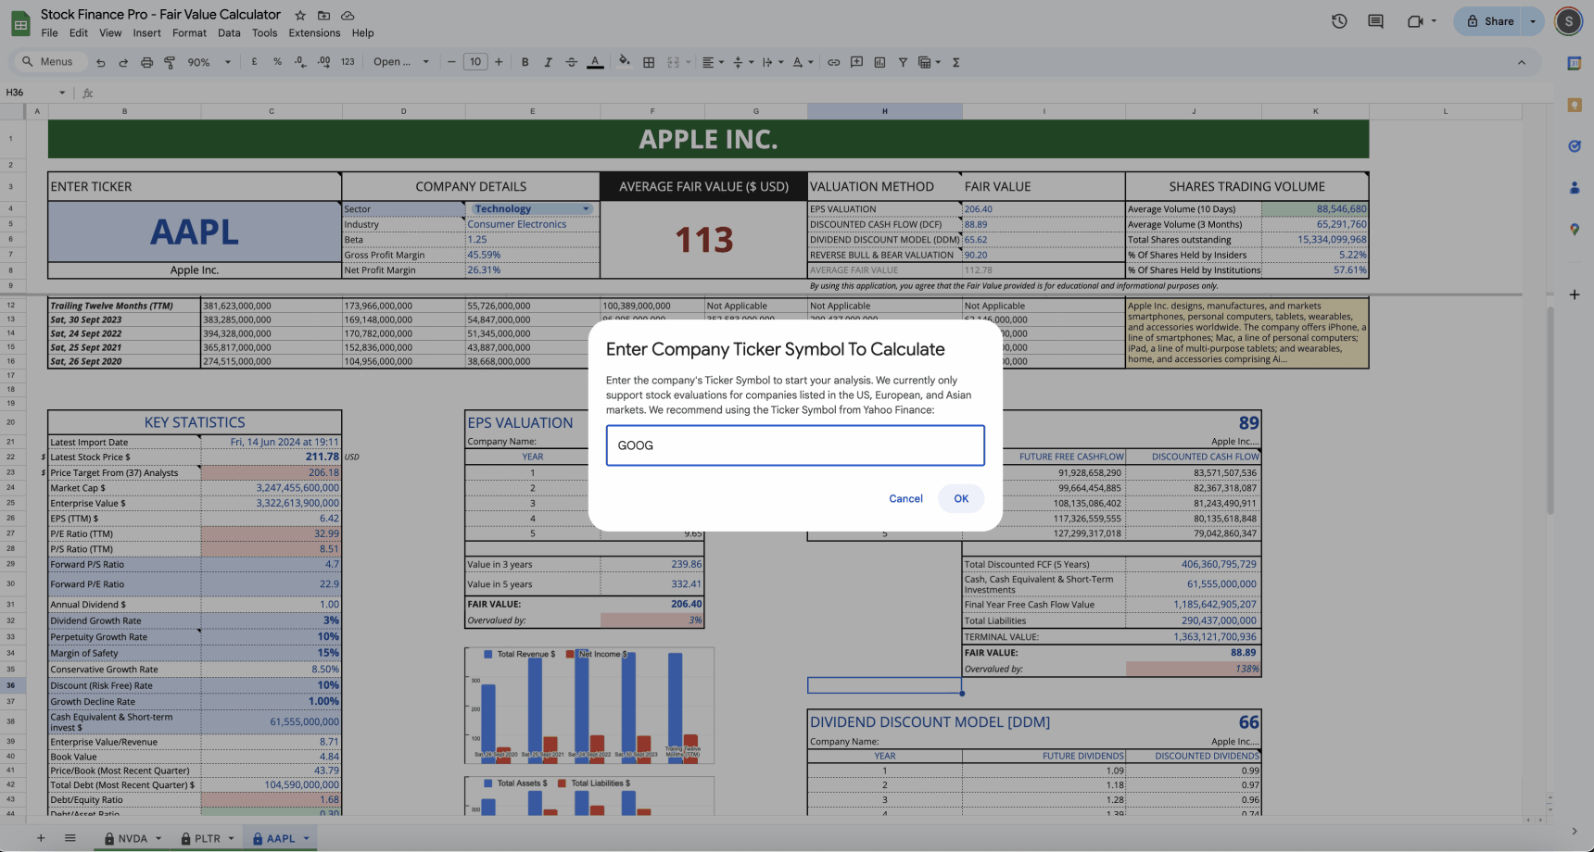
Task: Check the cloud document status icon
Action: tap(348, 16)
